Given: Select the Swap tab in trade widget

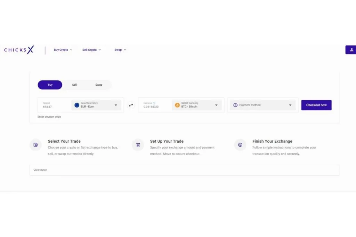Looking at the screenshot, I should [x=99, y=85].
